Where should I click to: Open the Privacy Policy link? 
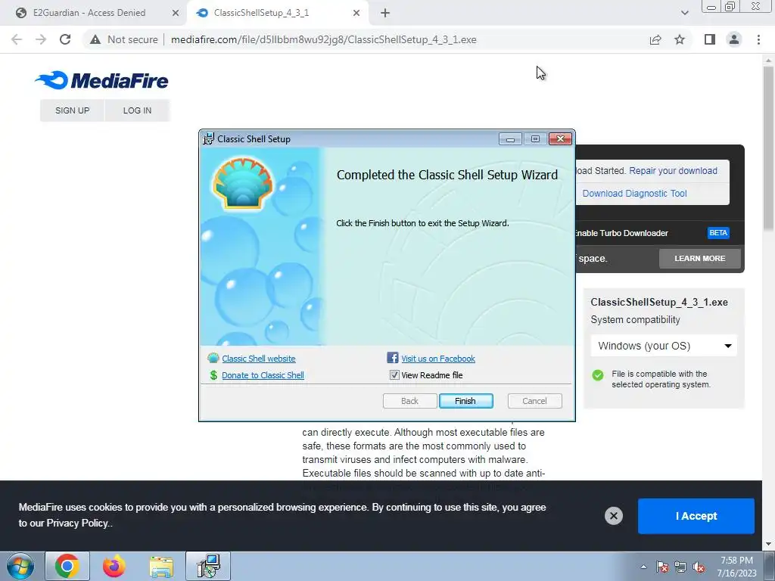pyautogui.click(x=77, y=523)
